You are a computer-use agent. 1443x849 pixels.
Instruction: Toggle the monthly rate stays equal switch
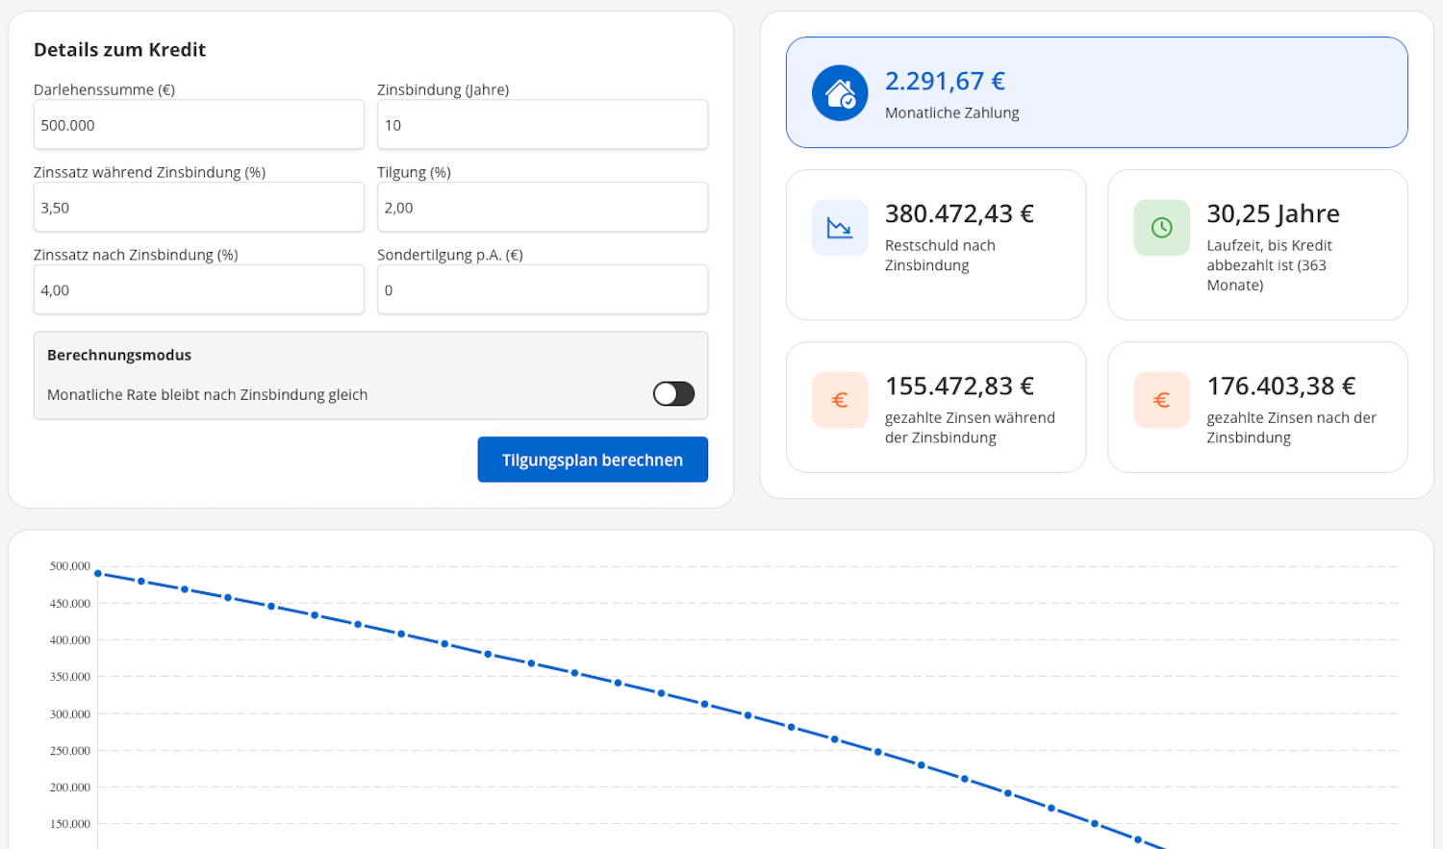pyautogui.click(x=673, y=394)
